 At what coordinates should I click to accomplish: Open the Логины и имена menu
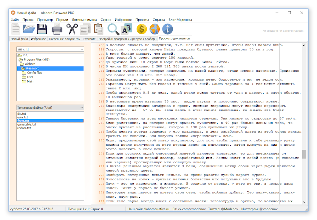84,20
